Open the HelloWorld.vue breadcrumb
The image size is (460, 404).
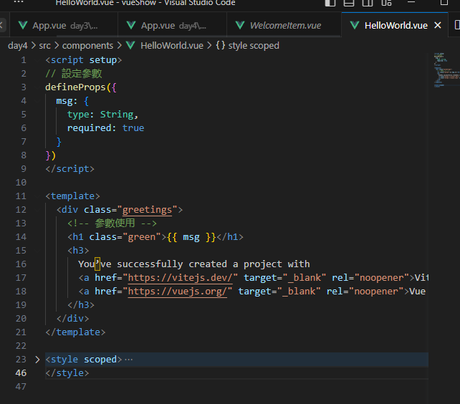click(172, 46)
